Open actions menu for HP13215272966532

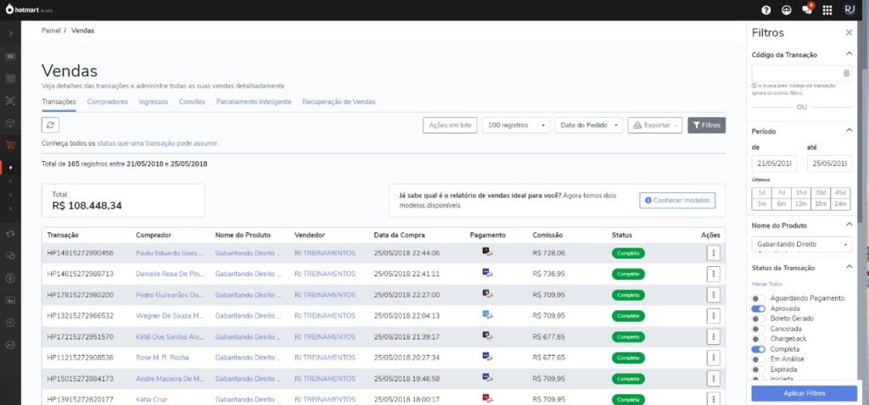pyautogui.click(x=713, y=316)
